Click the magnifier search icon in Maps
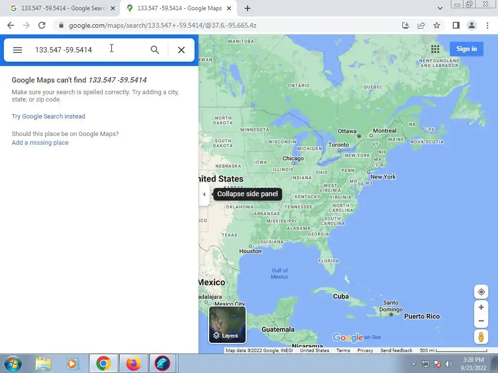 click(155, 50)
